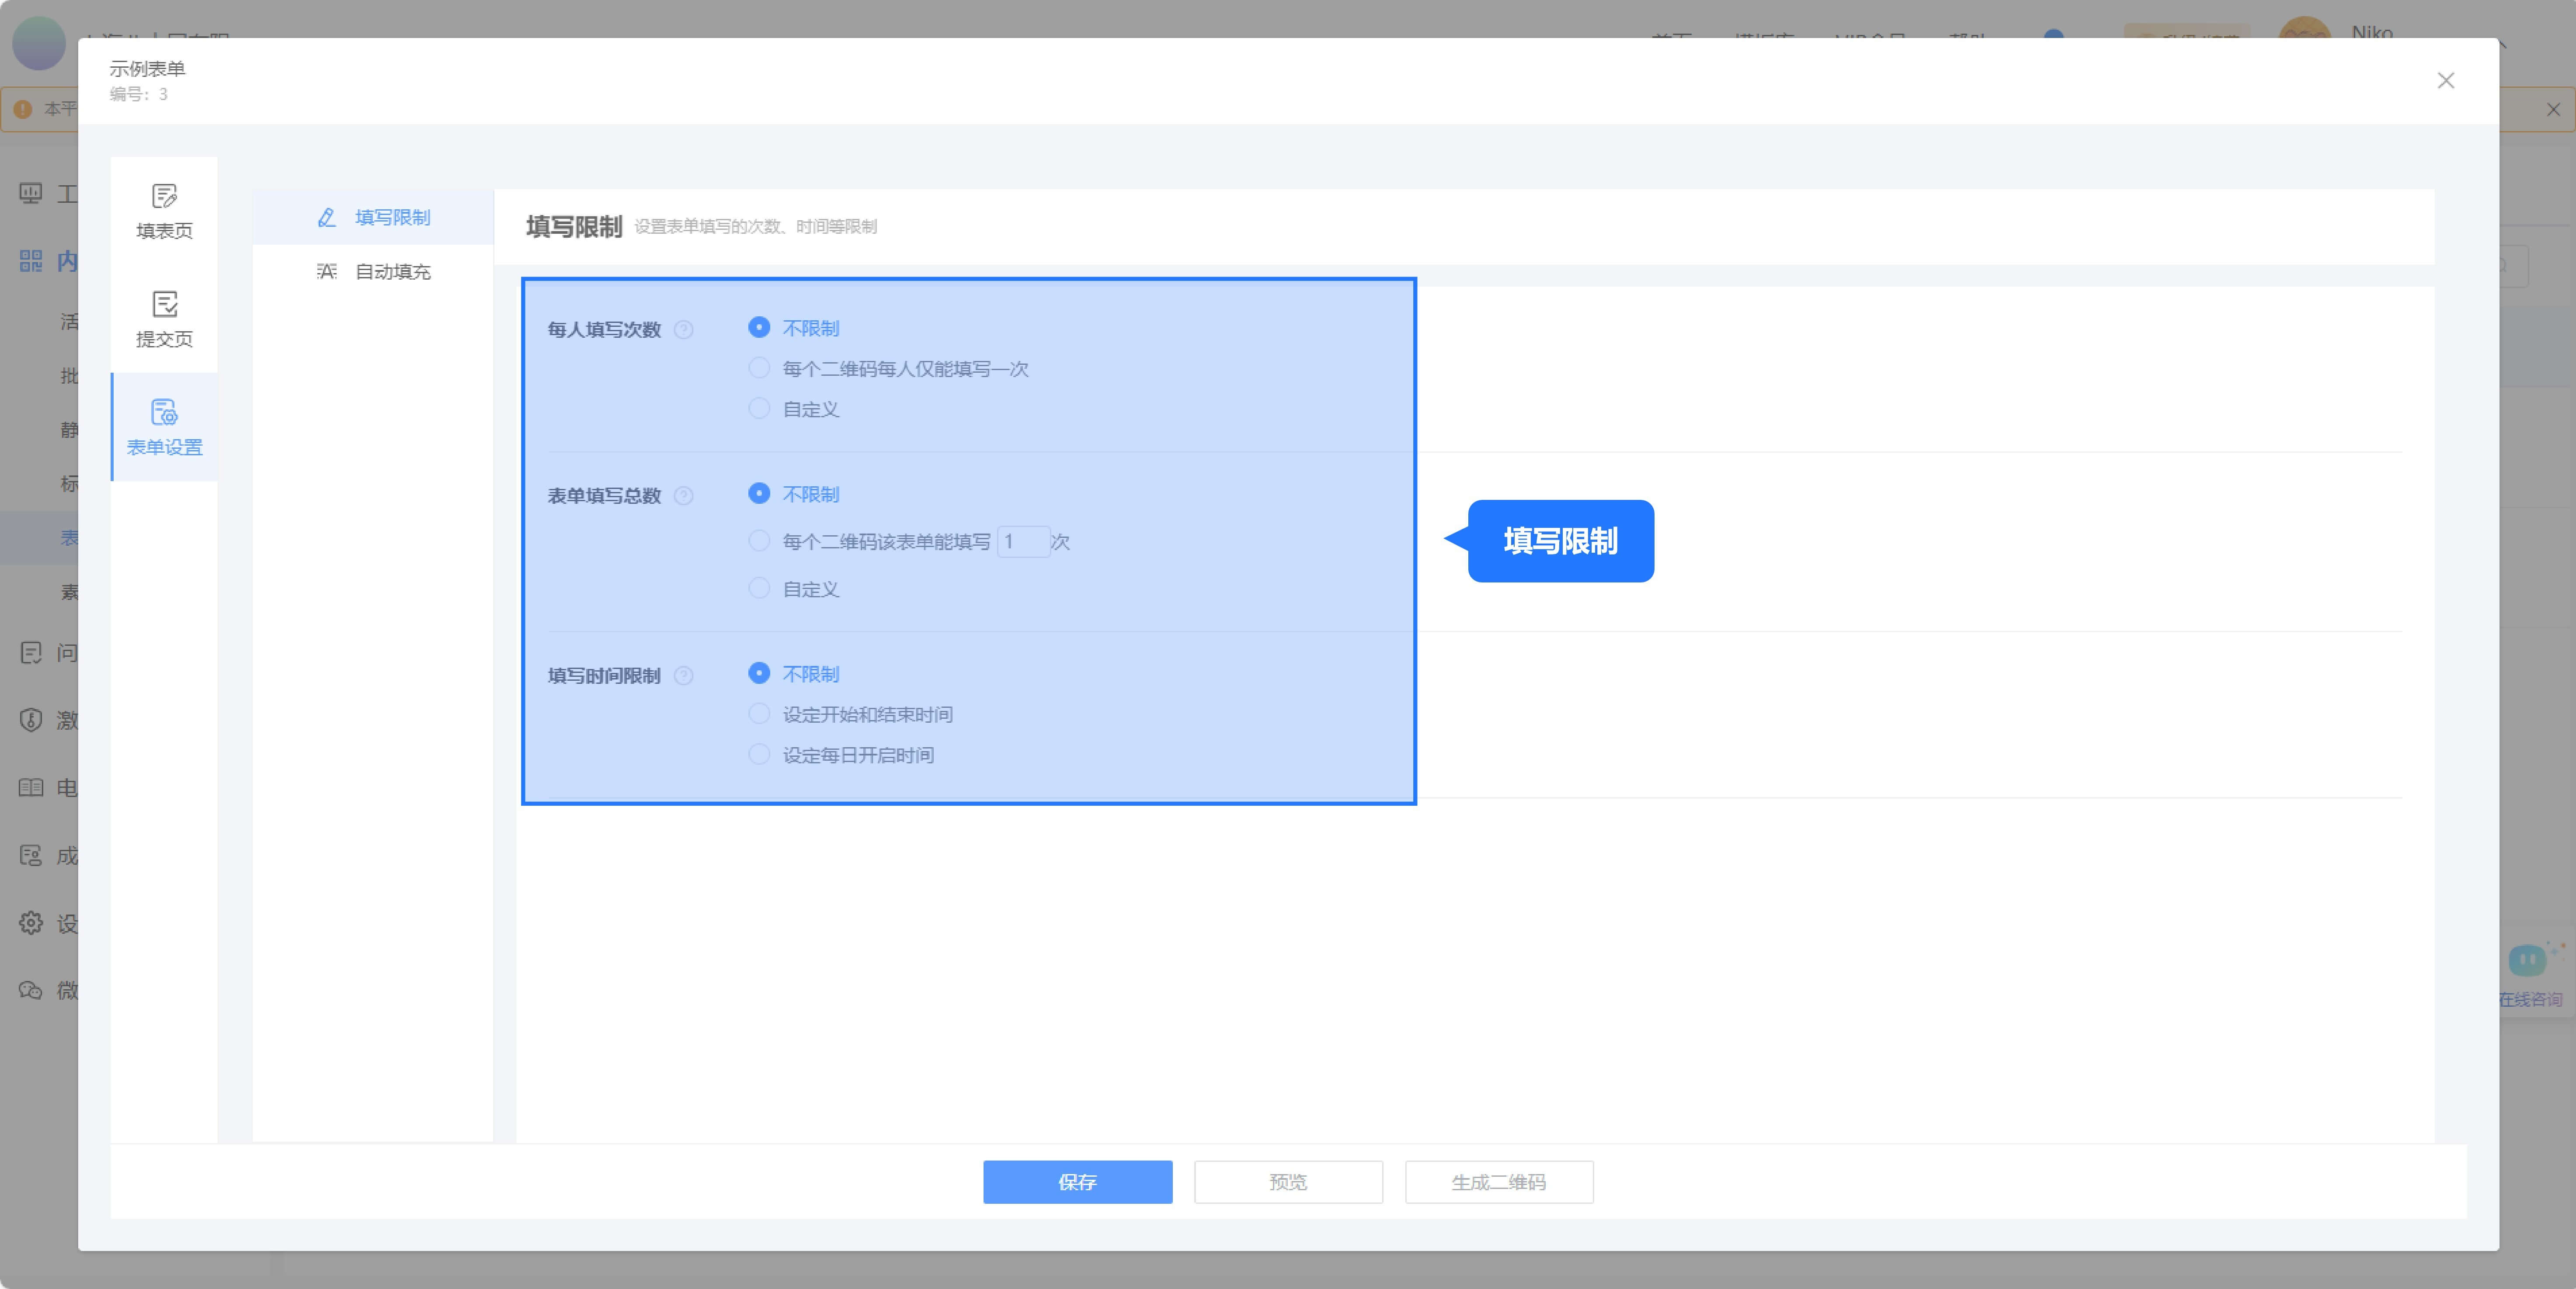The image size is (2576, 1289).
Task: Select 自定义 under 每人填写次数
Action: click(x=759, y=409)
